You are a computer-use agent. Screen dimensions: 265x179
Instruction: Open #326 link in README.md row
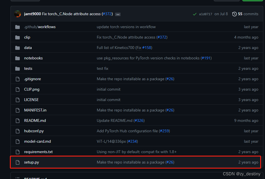click(x=139, y=121)
